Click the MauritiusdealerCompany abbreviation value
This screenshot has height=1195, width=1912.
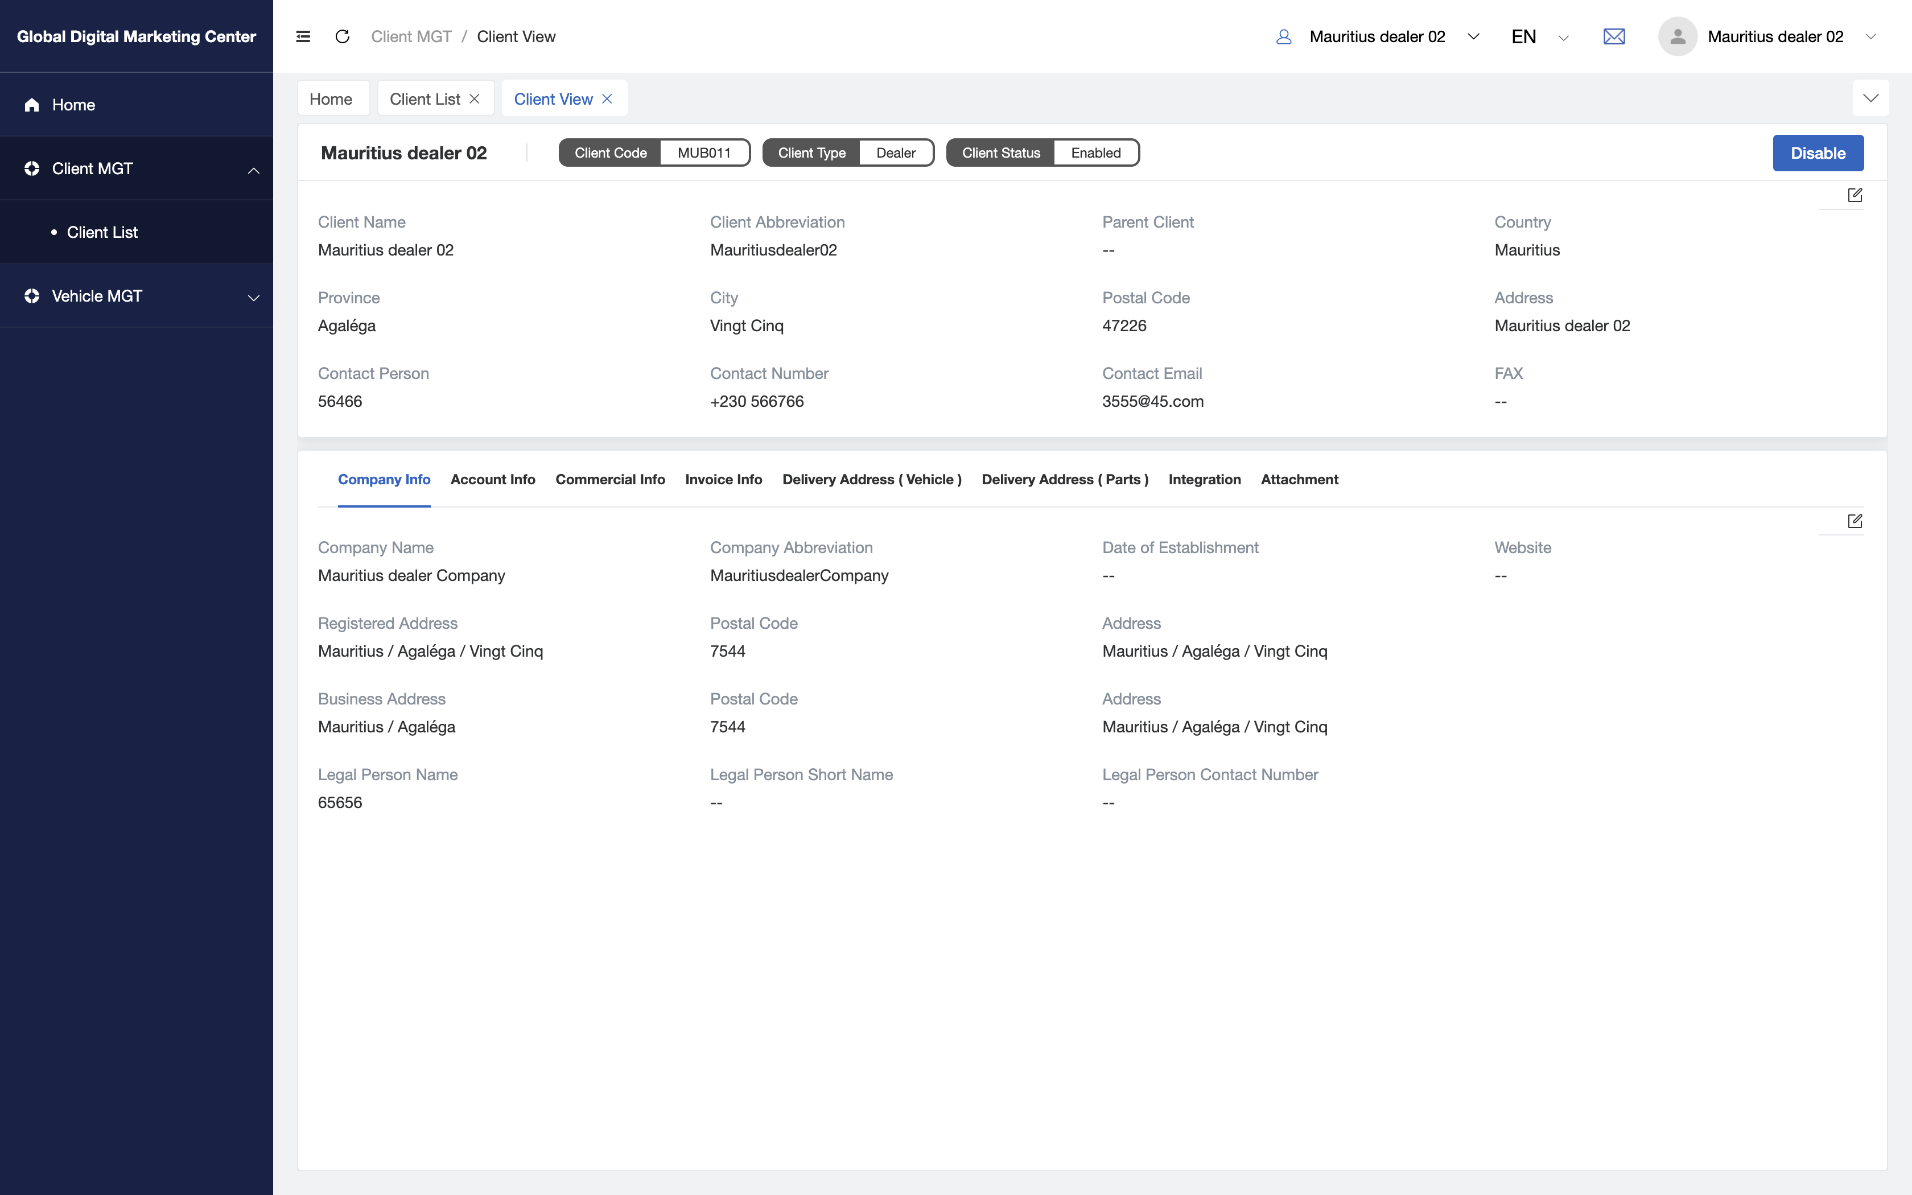[799, 575]
